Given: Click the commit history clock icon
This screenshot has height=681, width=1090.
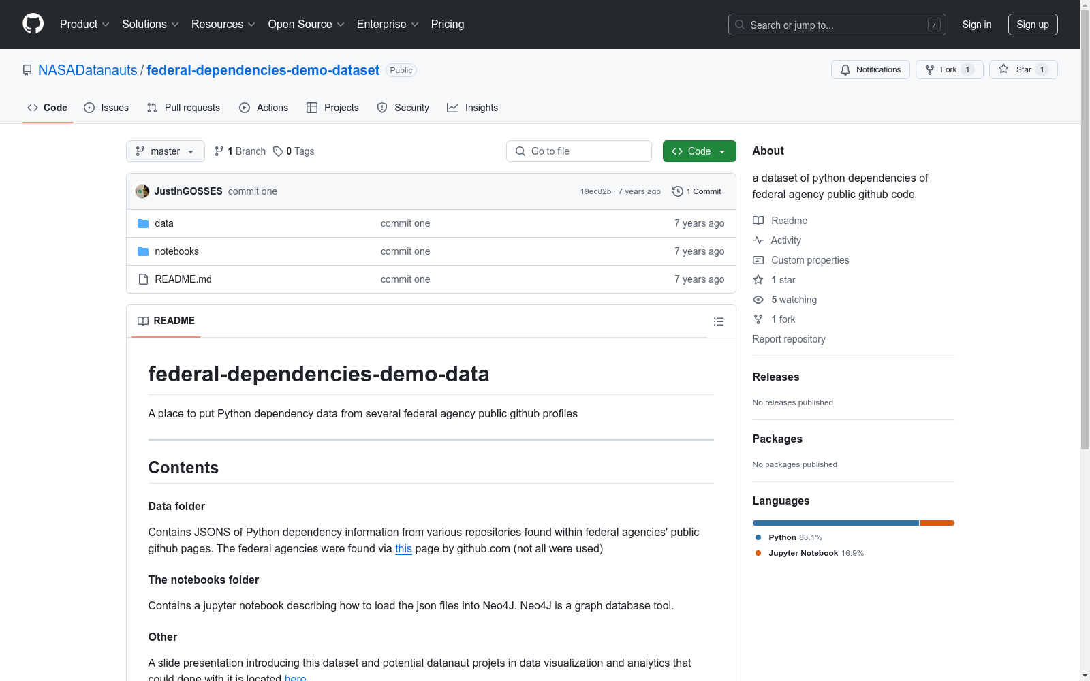Looking at the screenshot, I should [677, 191].
